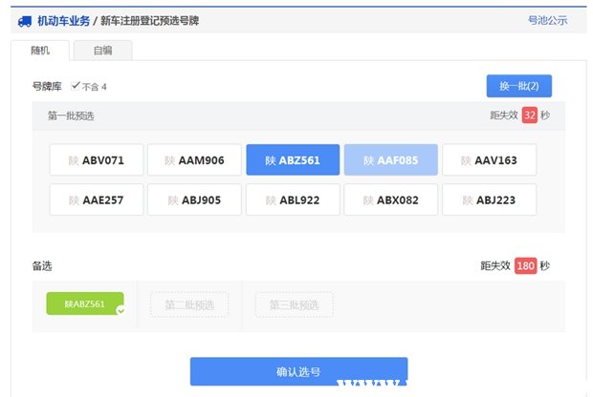The width and height of the screenshot is (593, 397).
Task: Select plate 陕ABX082
Action: 391,199
